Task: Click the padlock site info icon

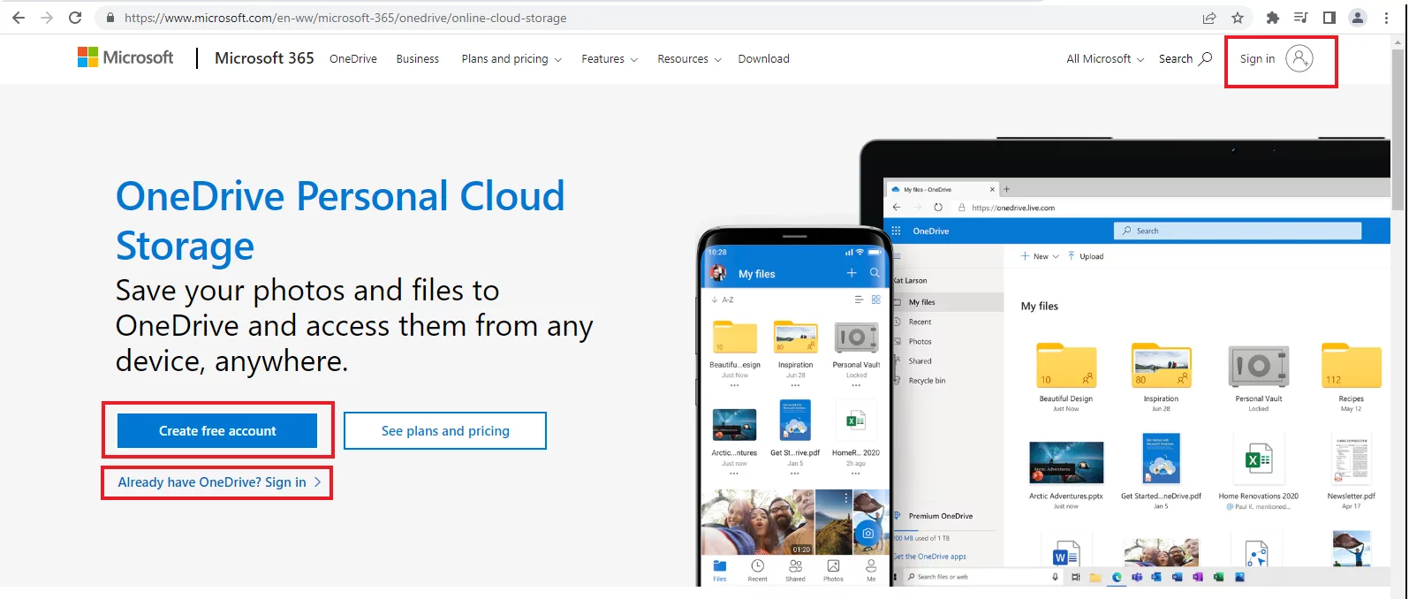Action: pos(110,18)
